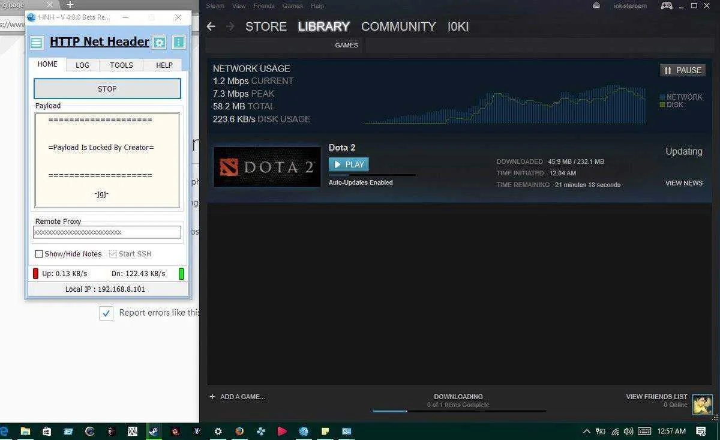Toggle the Start SSH checkbox
This screenshot has height=440, width=720.
[113, 254]
